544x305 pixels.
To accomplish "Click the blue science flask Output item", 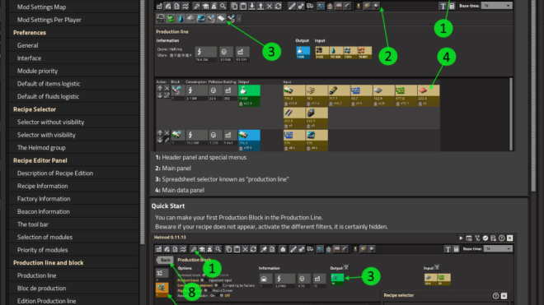I will pos(302,53).
